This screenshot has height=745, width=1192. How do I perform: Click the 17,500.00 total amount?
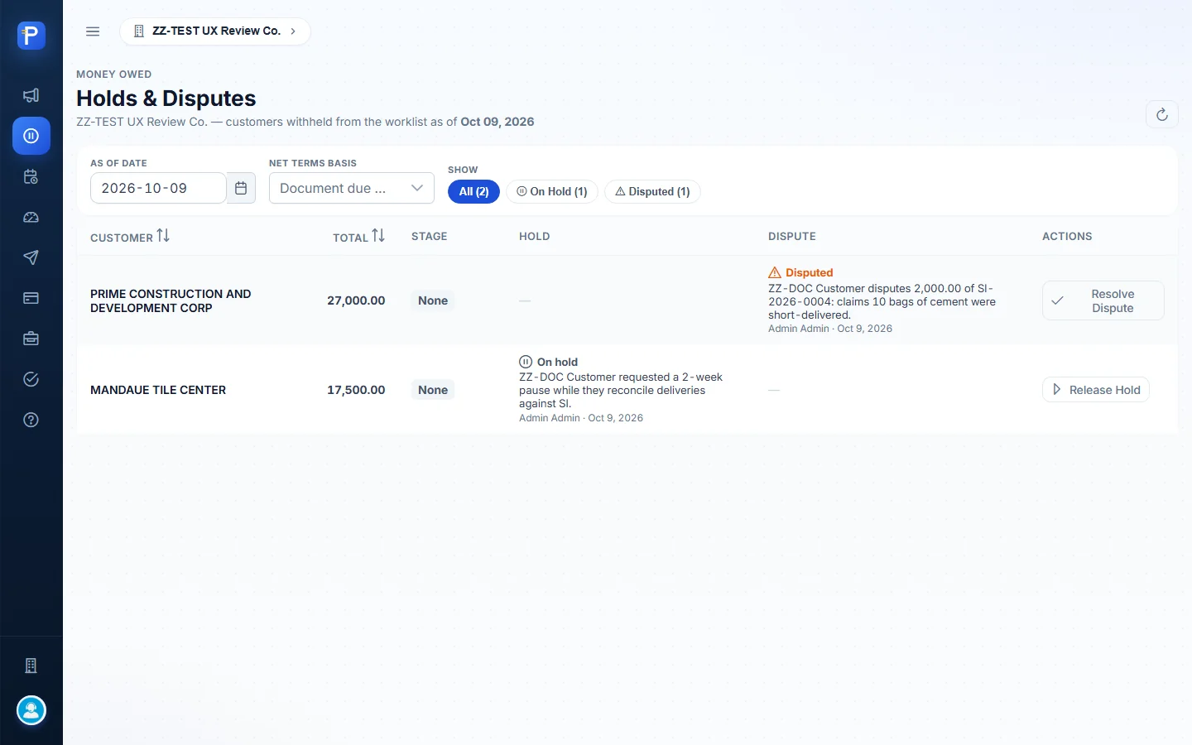point(356,390)
